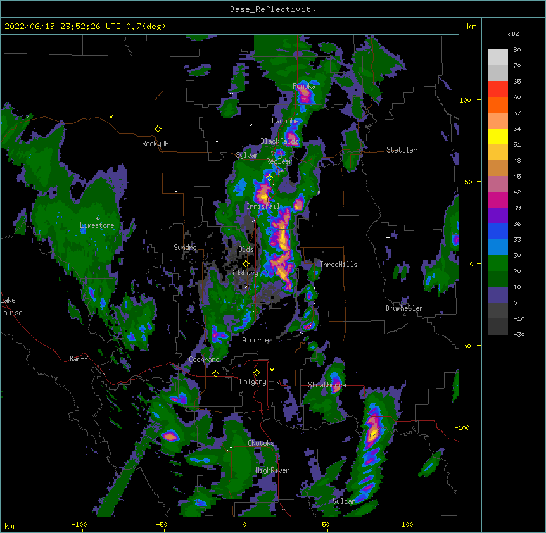
Task: Click the Base_Reflectivity title
Action: (273, 9)
